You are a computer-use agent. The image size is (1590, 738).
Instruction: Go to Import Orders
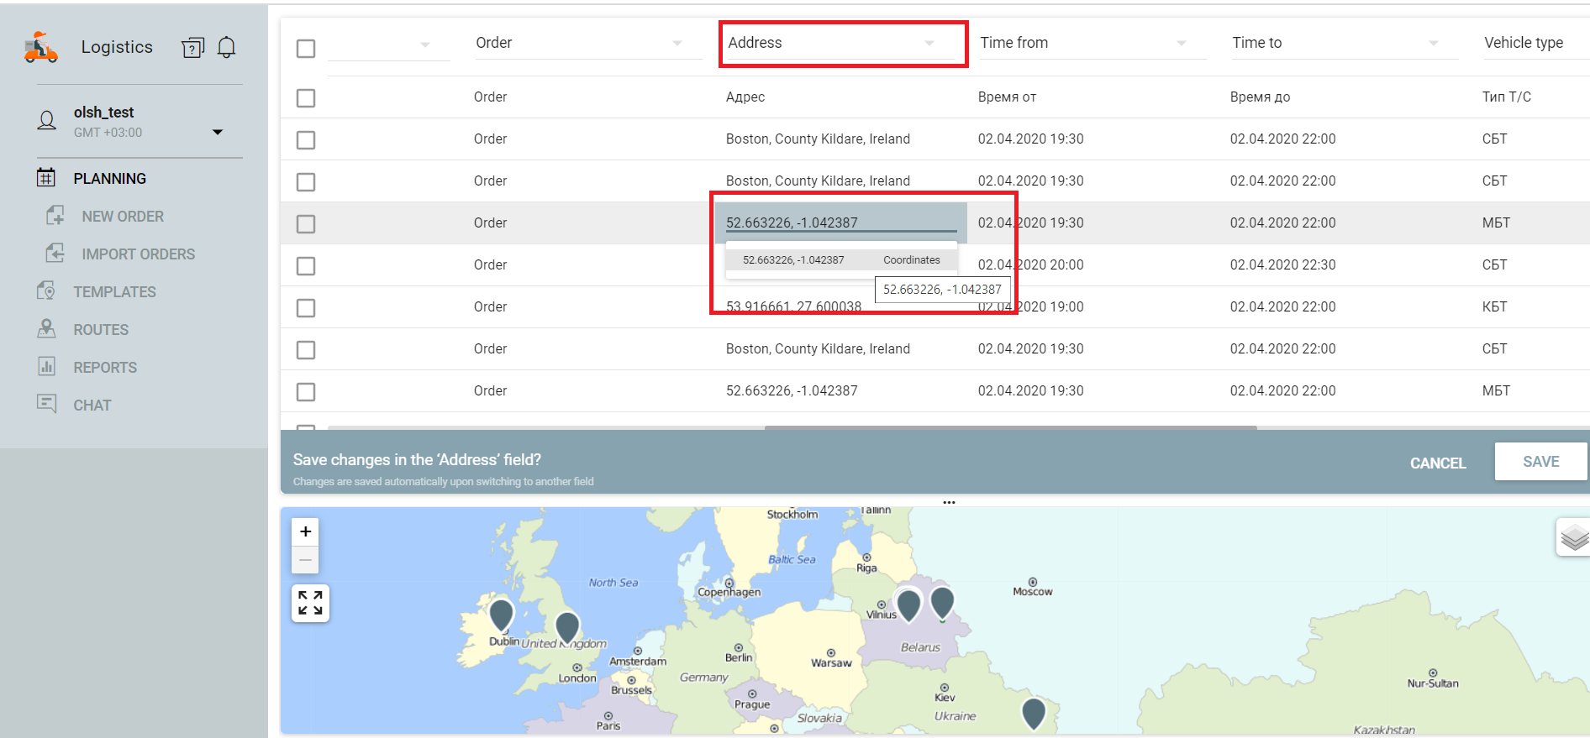(138, 254)
